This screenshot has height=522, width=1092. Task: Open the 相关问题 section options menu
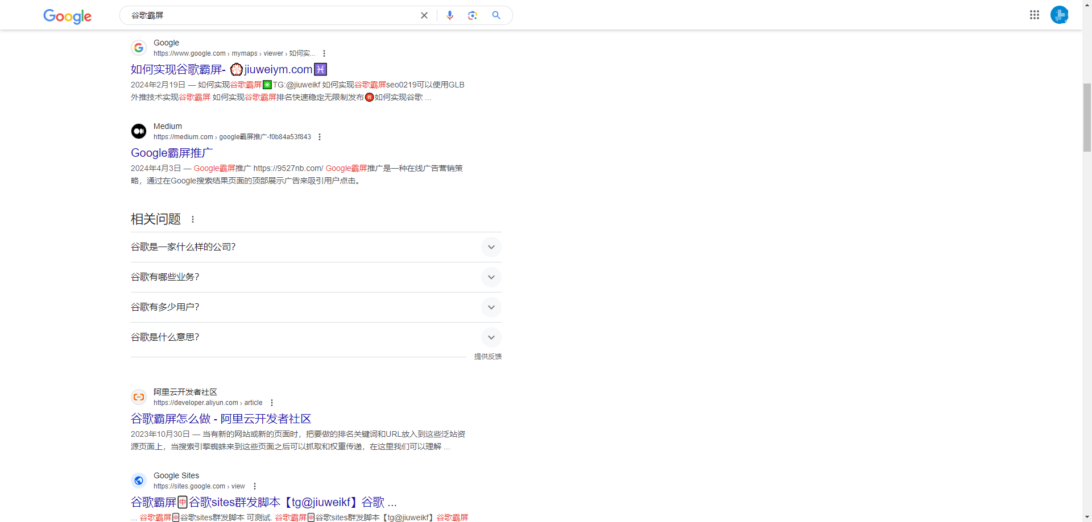tap(193, 219)
